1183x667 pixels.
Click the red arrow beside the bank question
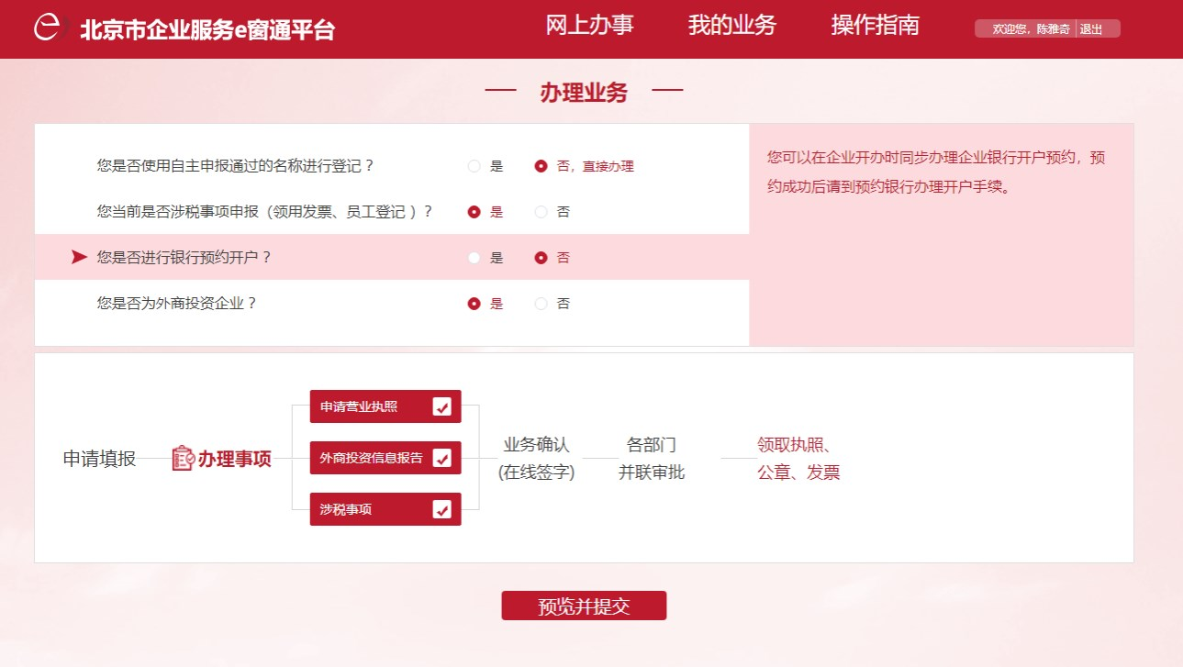[79, 258]
